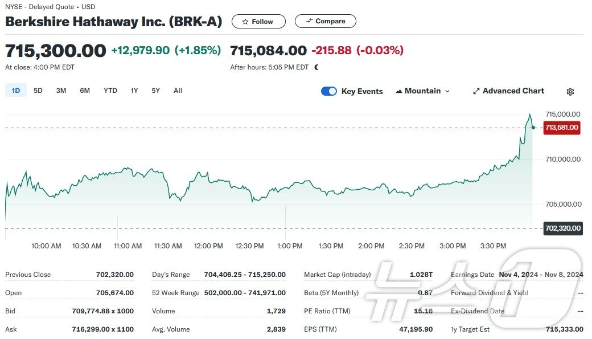The height and width of the screenshot is (339, 592).
Task: Expand the Mountain chart type dropdown
Action: click(447, 91)
